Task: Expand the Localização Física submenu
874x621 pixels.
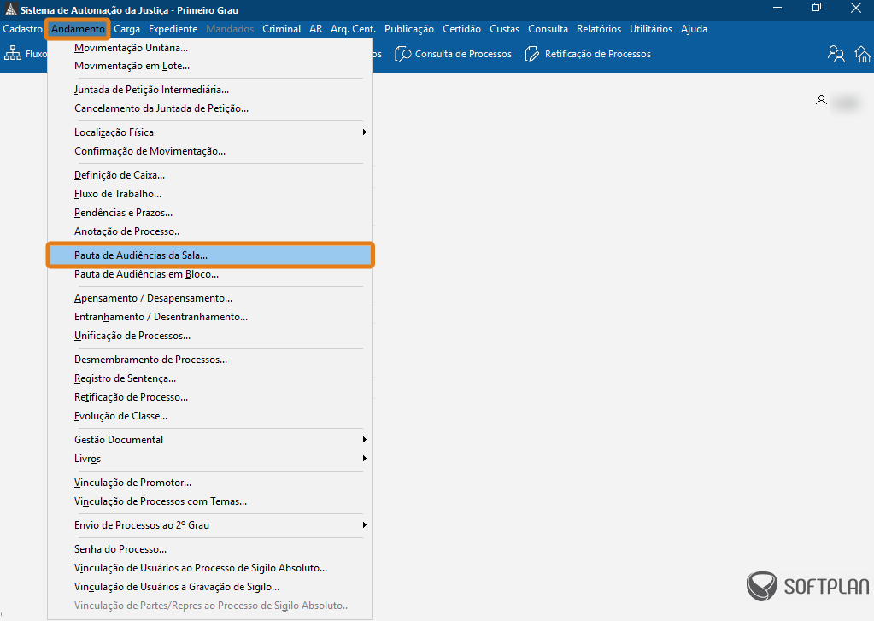Action: pyautogui.click(x=210, y=132)
